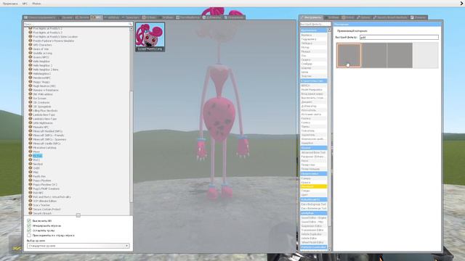Select Rick and Morty Virtual Rick-ality category

point(52,196)
